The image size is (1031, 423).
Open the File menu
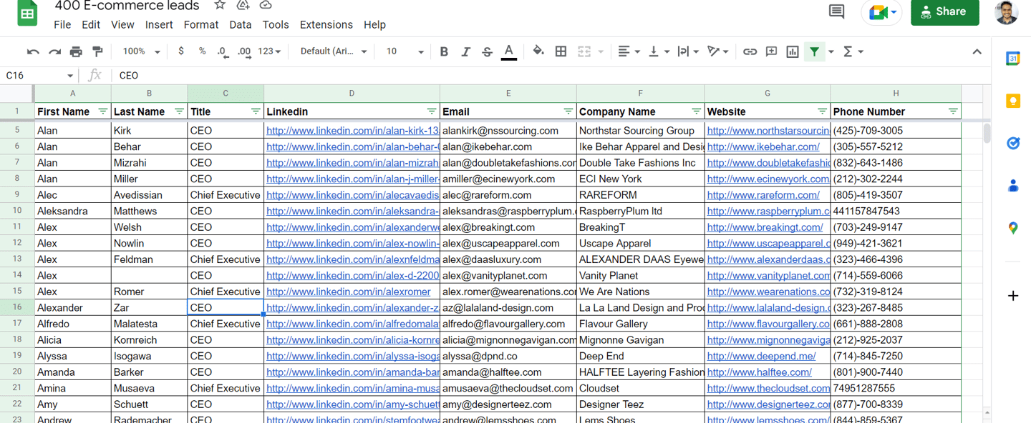62,24
